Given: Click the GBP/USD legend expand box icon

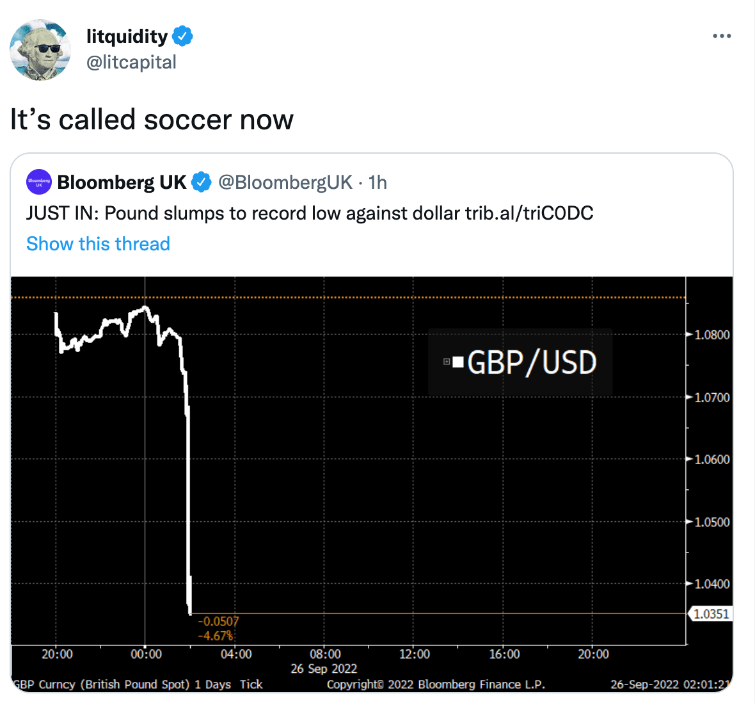Looking at the screenshot, I should 447,361.
